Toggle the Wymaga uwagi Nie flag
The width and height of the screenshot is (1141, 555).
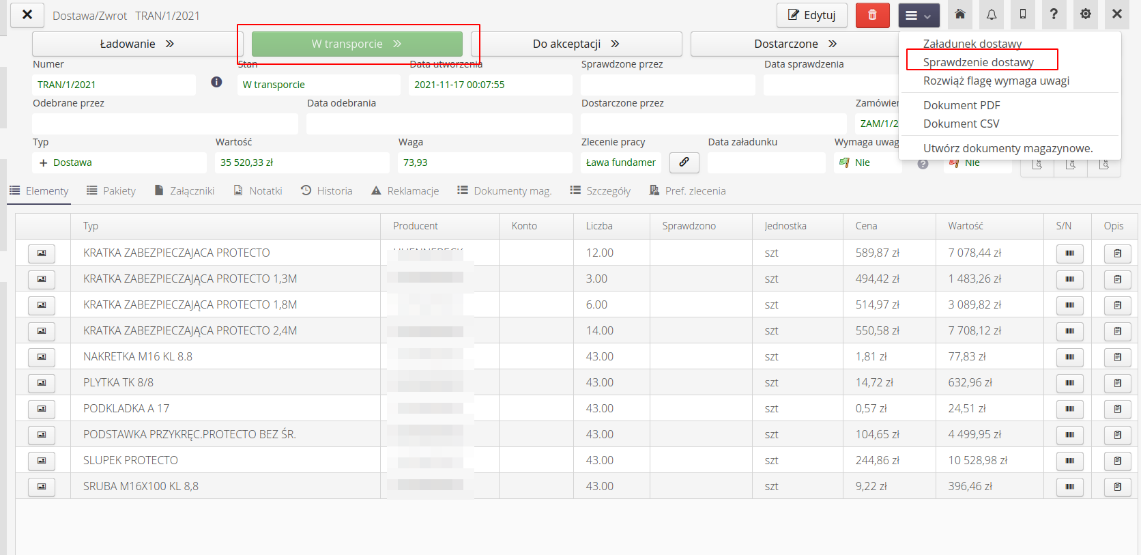(x=867, y=162)
